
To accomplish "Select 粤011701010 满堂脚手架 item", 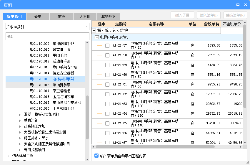I will 50,49.
